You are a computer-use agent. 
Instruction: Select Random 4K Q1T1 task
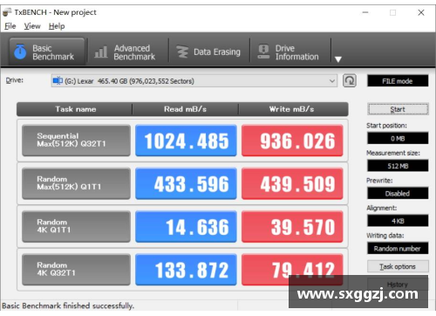coord(76,226)
